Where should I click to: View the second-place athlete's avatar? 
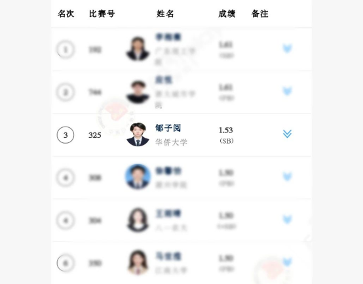138,92
